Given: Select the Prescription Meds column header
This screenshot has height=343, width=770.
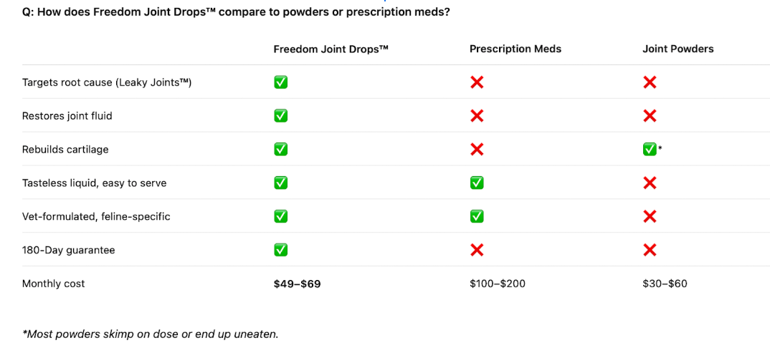Looking at the screenshot, I should tap(515, 49).
